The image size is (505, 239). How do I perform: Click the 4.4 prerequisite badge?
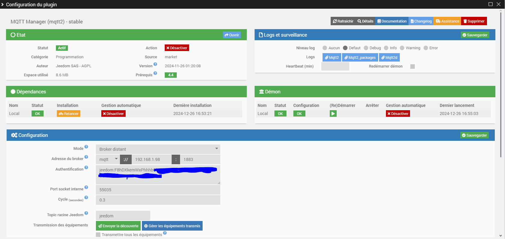pyautogui.click(x=171, y=75)
